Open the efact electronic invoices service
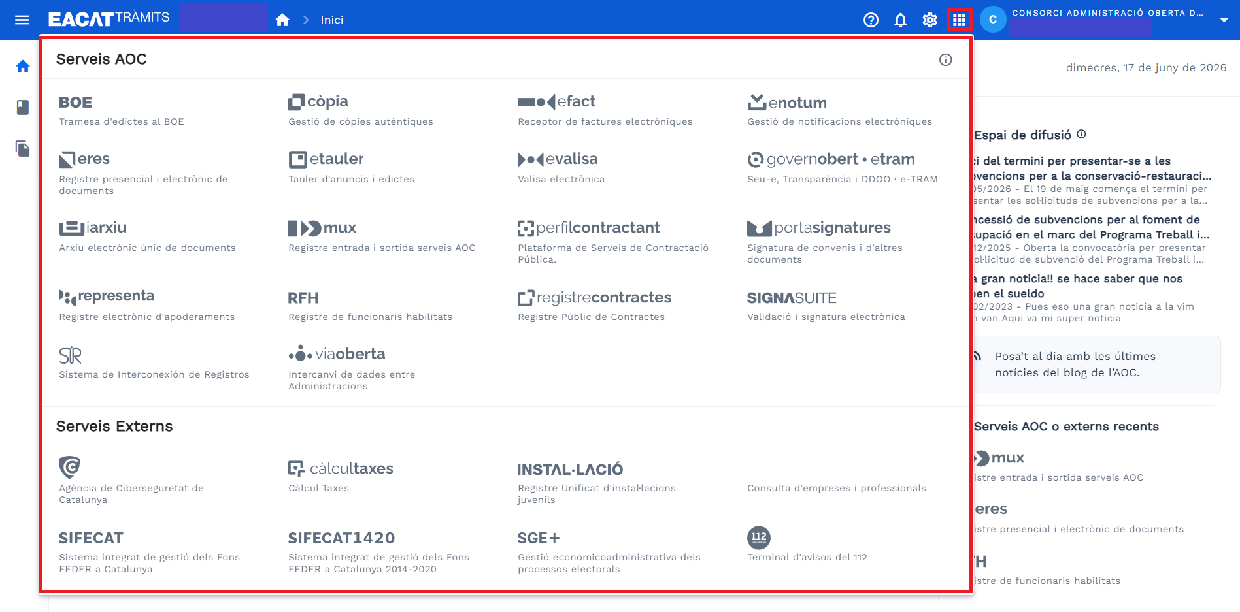Image resolution: width=1240 pixels, height=612 pixels. pos(605,110)
